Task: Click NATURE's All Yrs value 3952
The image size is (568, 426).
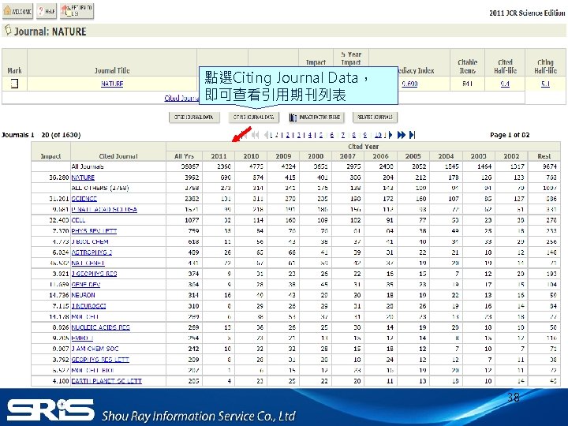Action: pyautogui.click(x=192, y=177)
